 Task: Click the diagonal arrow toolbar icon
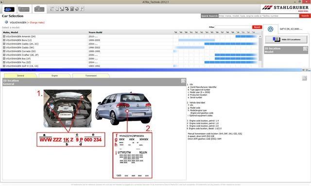pyautogui.click(x=62, y=9)
